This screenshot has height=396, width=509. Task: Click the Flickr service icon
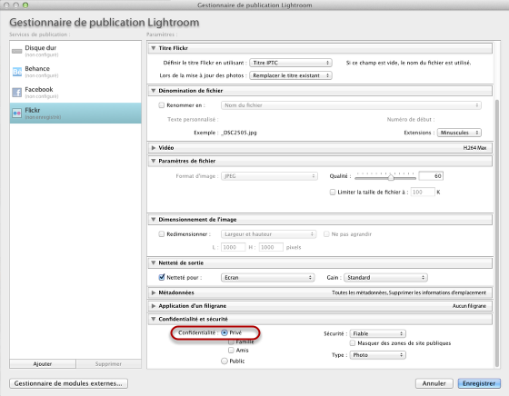pyautogui.click(x=17, y=114)
